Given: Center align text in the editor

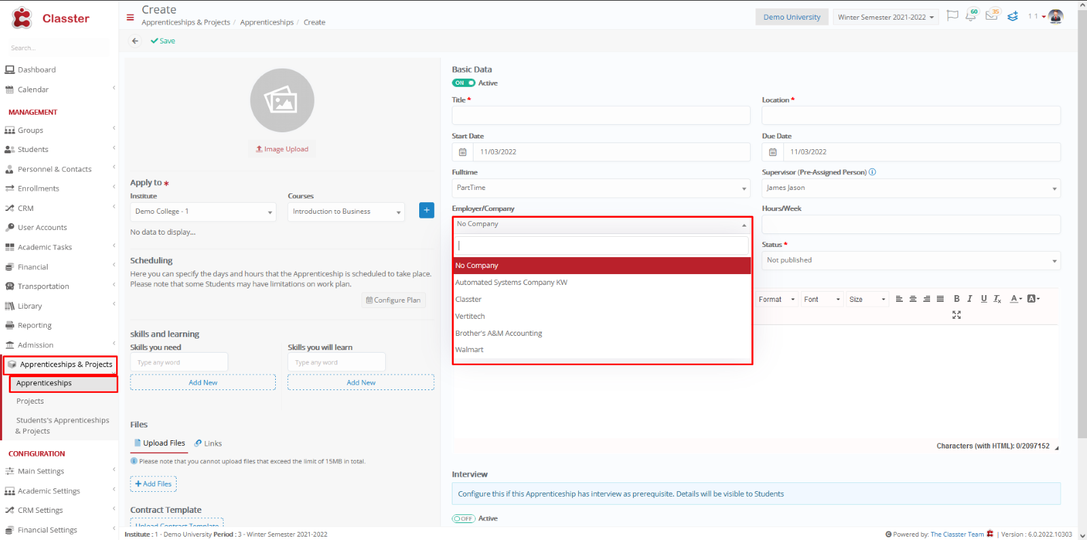Looking at the screenshot, I should click(x=913, y=299).
